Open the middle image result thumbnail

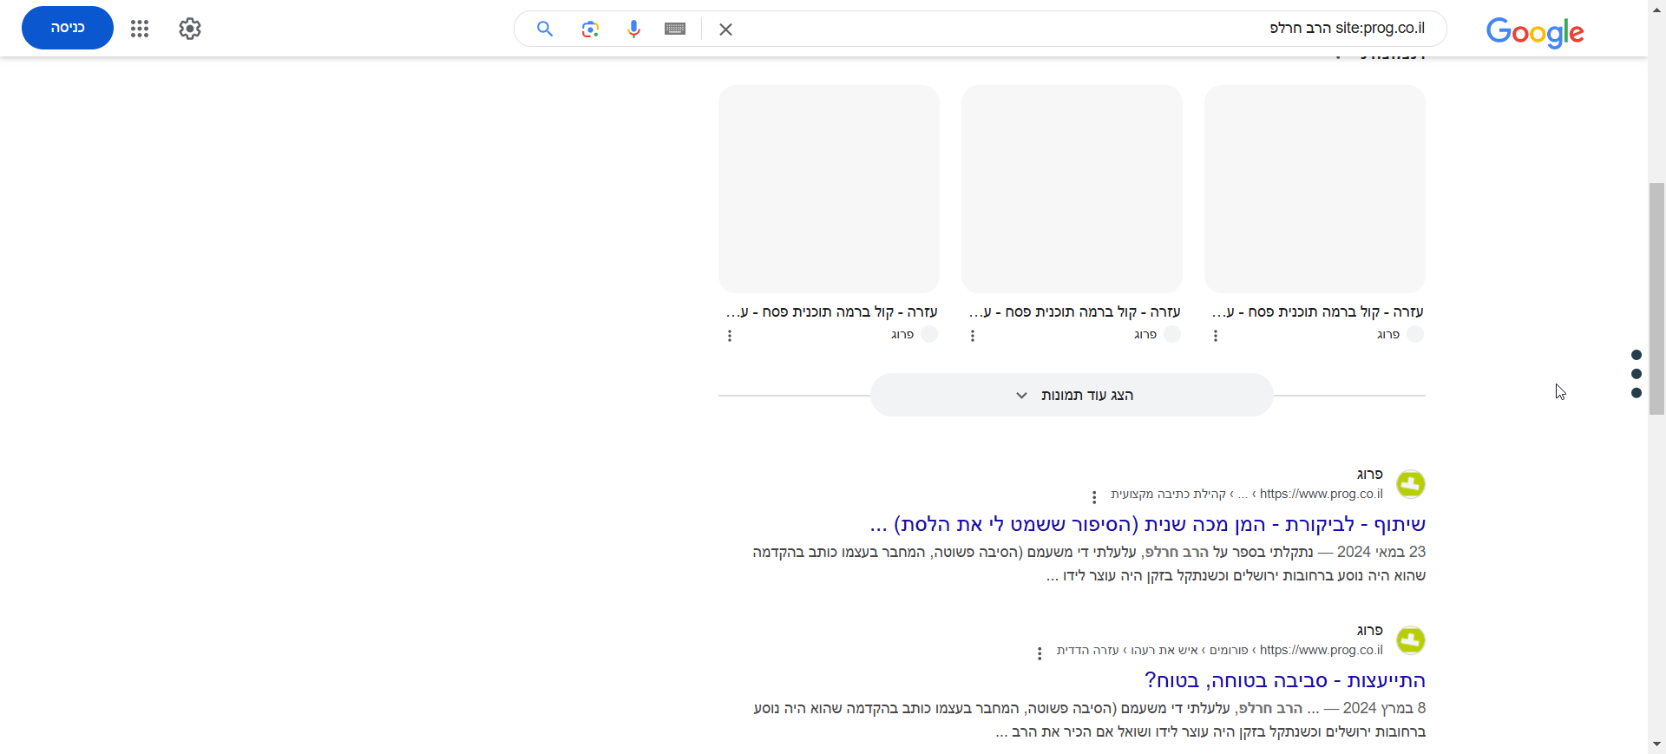pos(1072,188)
